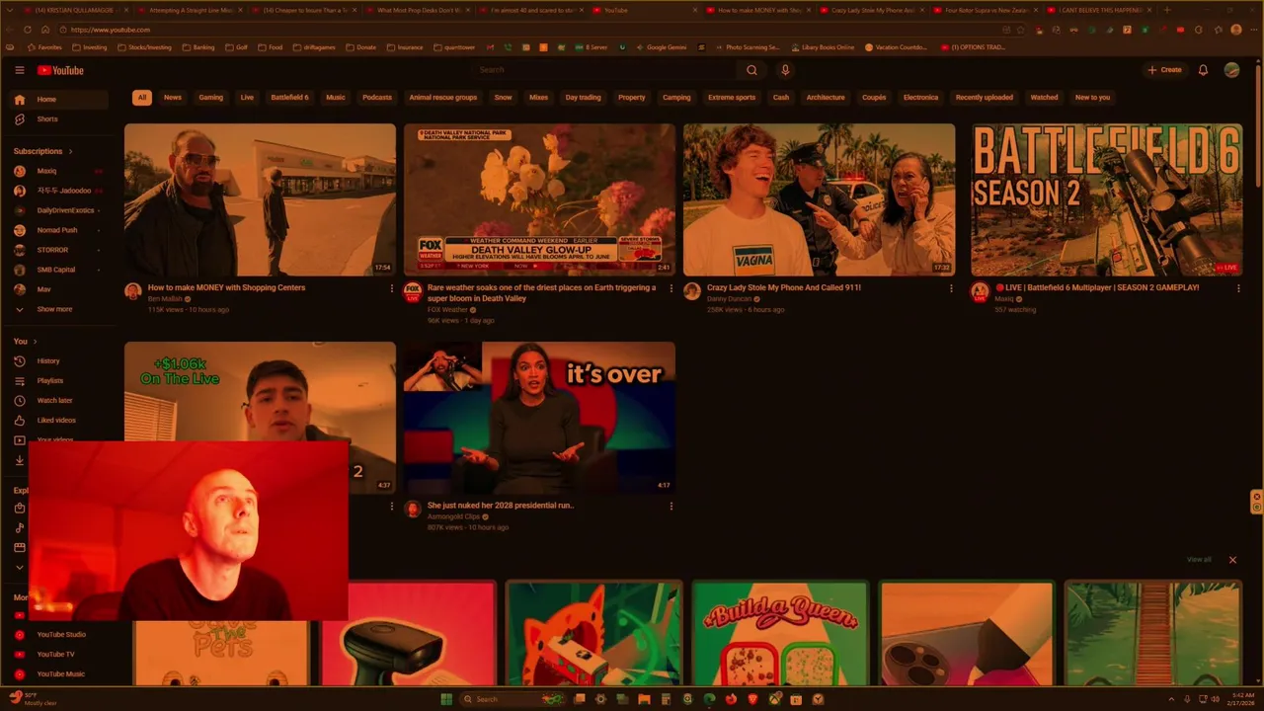Click the Windows Start button
The image size is (1264, 711).
tap(446, 699)
